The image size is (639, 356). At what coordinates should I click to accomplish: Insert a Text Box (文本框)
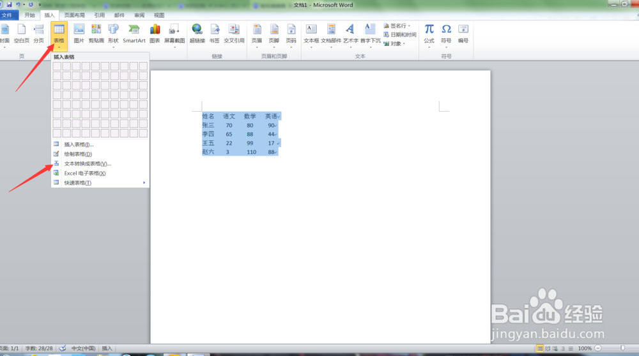(x=311, y=34)
